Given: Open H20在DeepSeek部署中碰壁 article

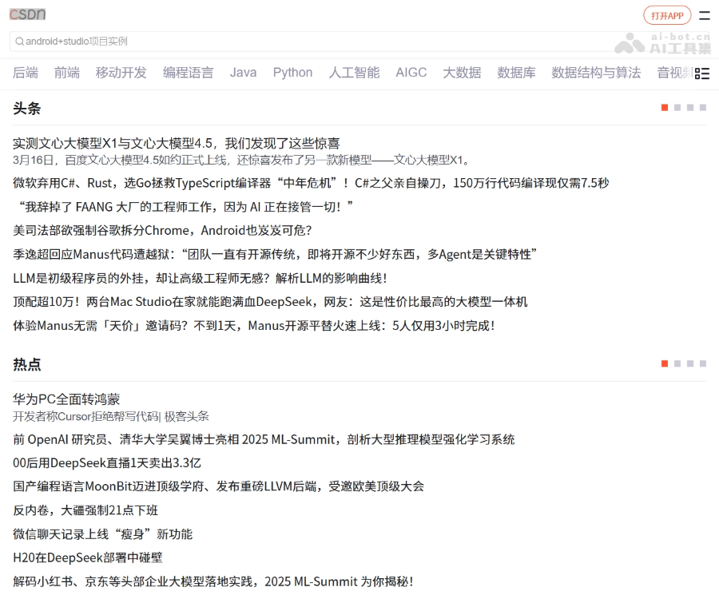Looking at the screenshot, I should pyautogui.click(x=88, y=557).
